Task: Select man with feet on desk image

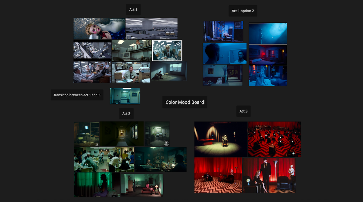Action: pyautogui.click(x=93, y=72)
